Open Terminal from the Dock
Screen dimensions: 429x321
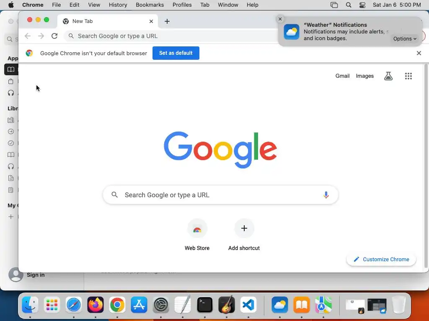204,305
